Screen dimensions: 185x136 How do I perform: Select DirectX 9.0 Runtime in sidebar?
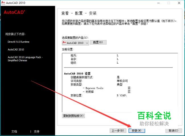coord(18,42)
